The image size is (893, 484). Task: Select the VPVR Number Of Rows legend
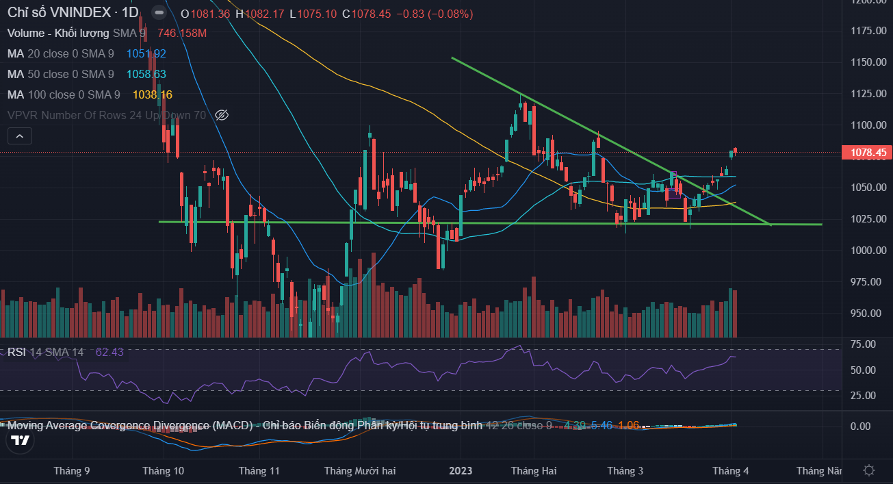107,115
